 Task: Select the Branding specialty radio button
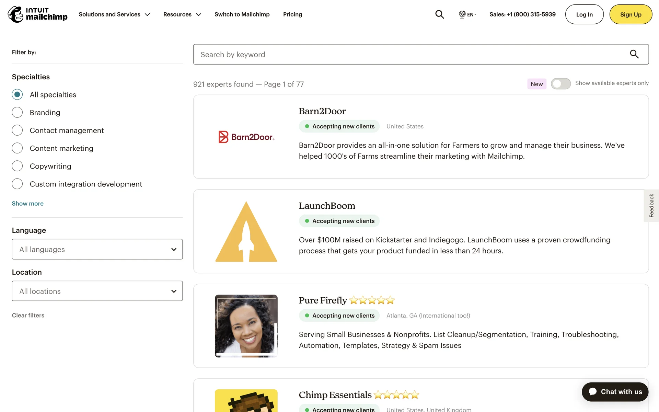pos(17,113)
